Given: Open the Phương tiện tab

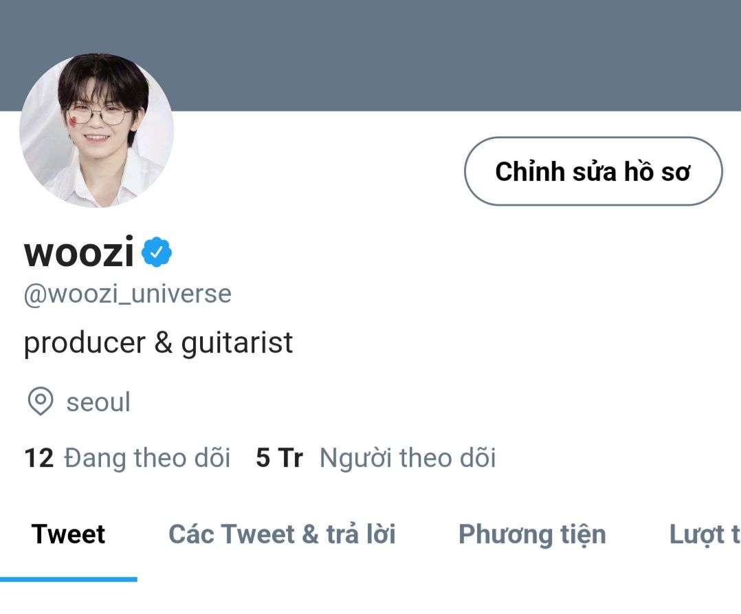Looking at the screenshot, I should [x=532, y=534].
